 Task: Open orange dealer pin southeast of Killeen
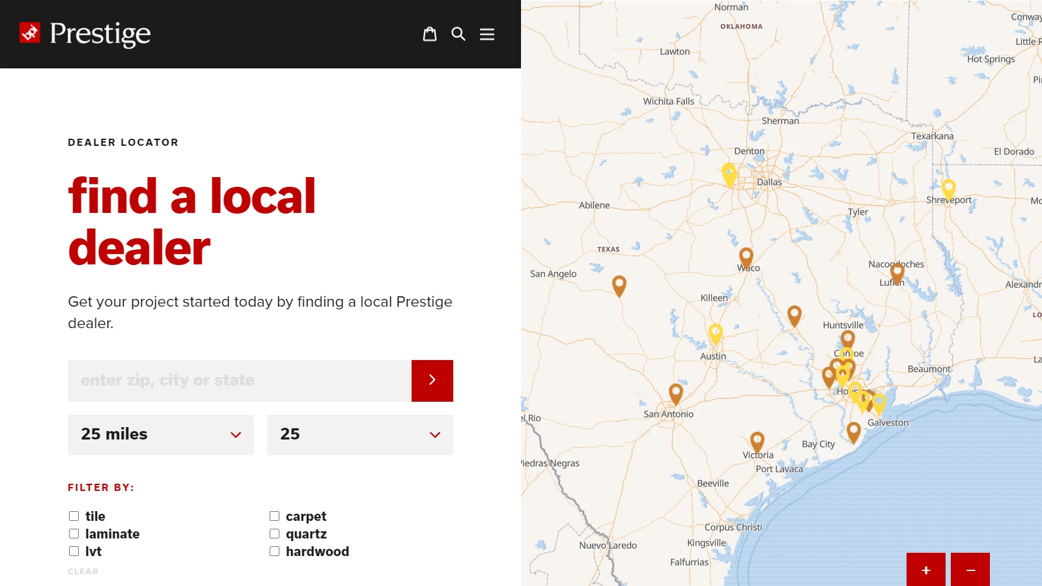795,316
